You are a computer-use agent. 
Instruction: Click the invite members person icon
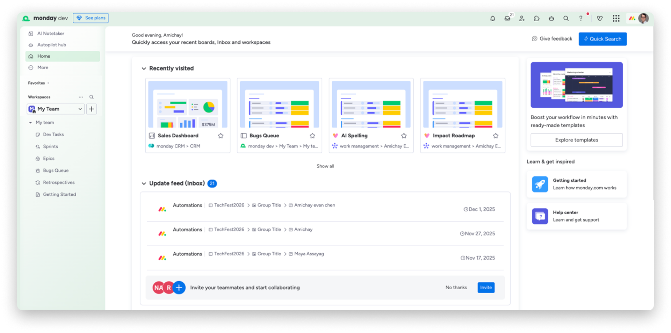(x=522, y=19)
